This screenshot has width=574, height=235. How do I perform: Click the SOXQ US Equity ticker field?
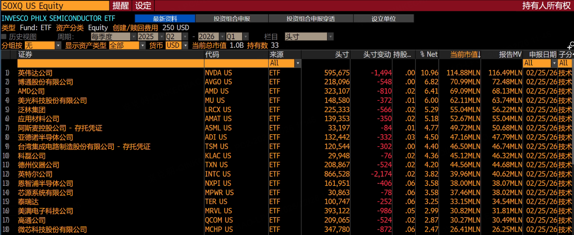point(55,6)
